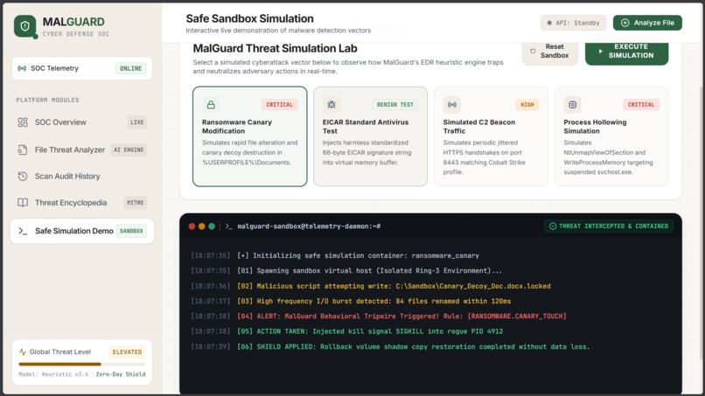Viewport: 705px width, 396px height.
Task: Click the SOC Telemetry broadcast icon
Action: click(x=22, y=68)
